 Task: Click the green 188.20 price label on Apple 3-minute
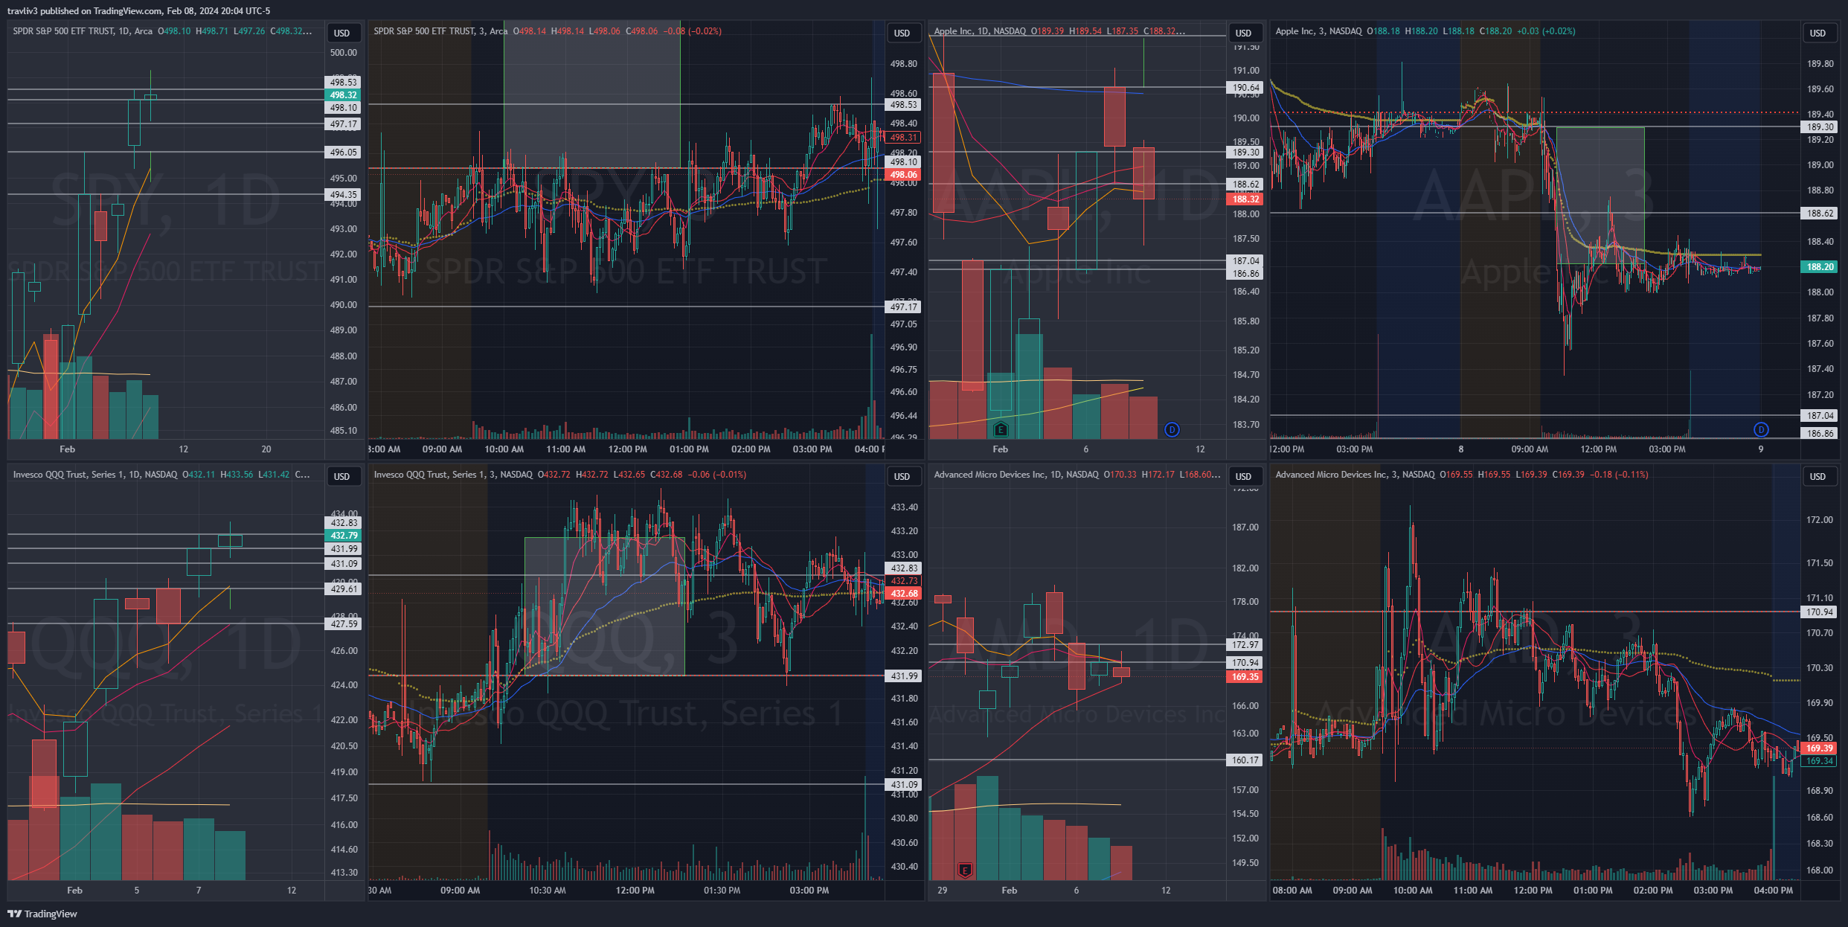[1820, 267]
